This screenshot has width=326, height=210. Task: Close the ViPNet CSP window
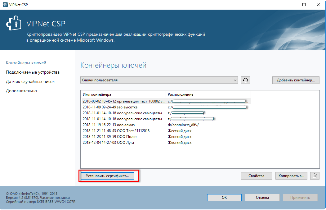tap(318, 5)
